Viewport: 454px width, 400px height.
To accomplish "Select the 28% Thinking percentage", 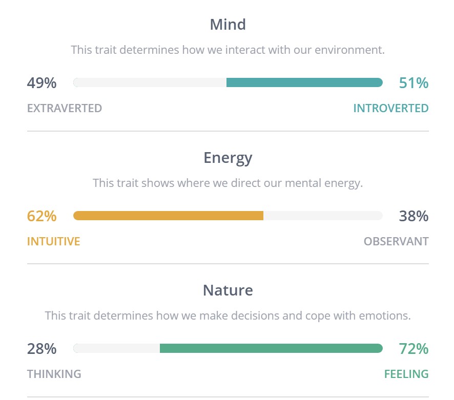I will pyautogui.click(x=42, y=349).
